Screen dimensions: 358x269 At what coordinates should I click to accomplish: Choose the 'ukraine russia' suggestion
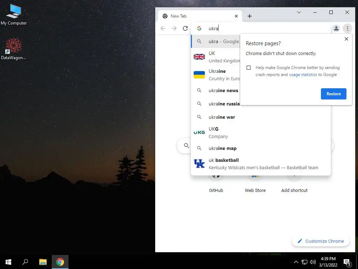point(215,104)
